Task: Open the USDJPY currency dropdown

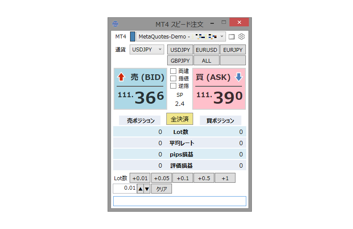Action: [x=147, y=50]
